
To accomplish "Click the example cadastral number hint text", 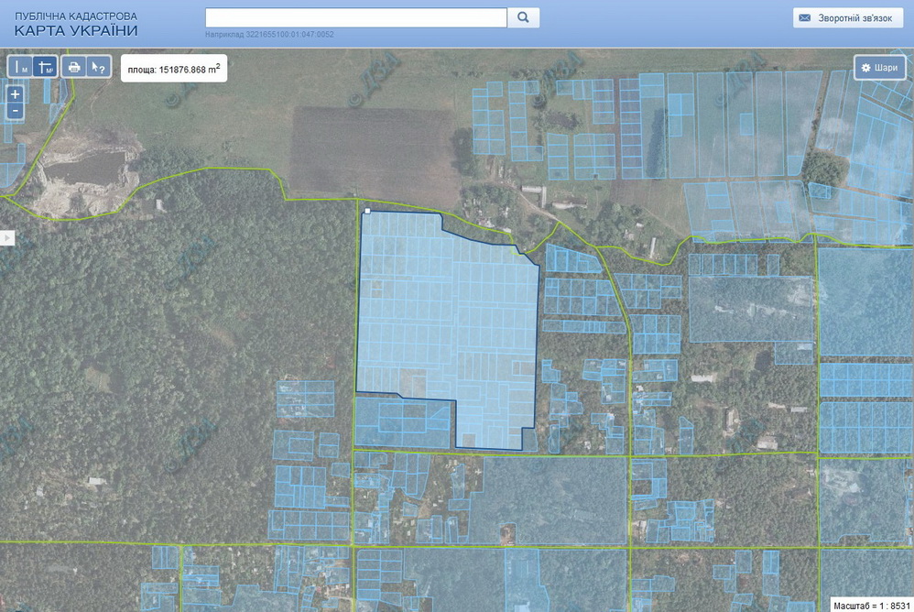I will [x=269, y=35].
